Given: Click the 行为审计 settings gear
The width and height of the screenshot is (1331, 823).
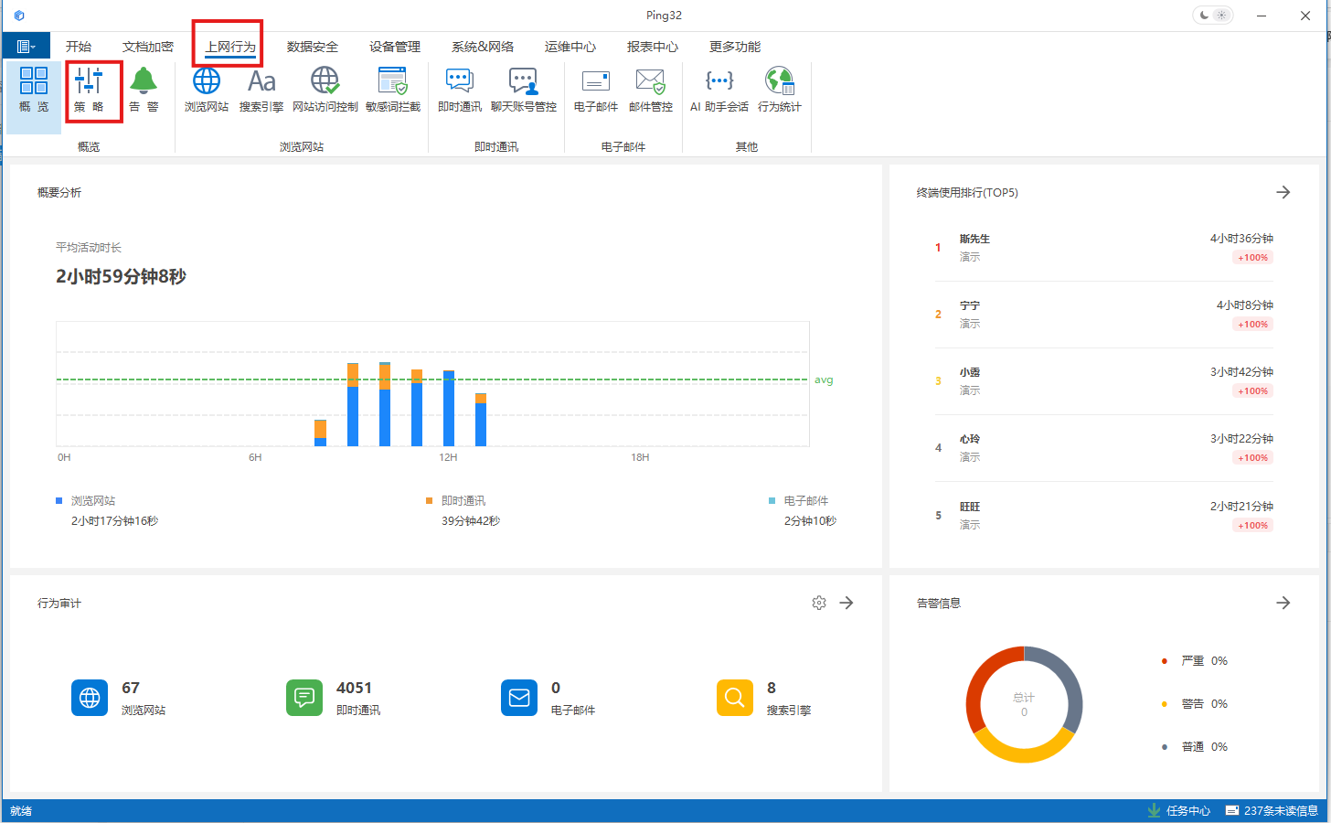Looking at the screenshot, I should click(x=819, y=603).
